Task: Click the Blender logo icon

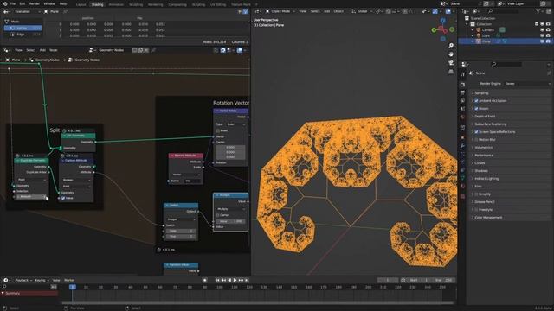Action: click(x=5, y=3)
